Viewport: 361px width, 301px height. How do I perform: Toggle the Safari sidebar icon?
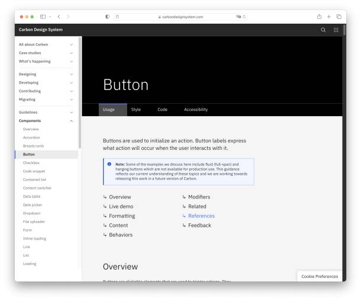(43, 17)
